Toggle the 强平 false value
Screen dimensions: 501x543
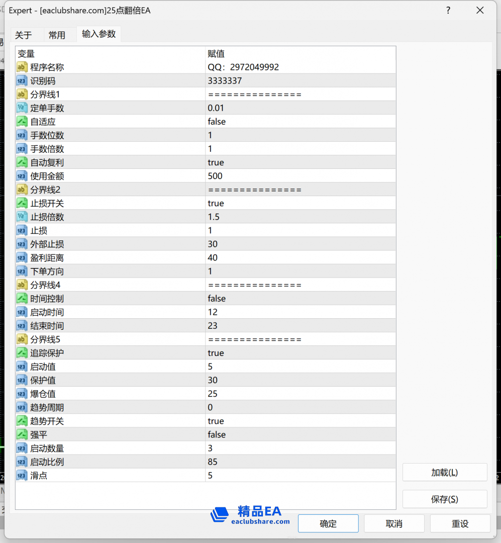point(217,434)
